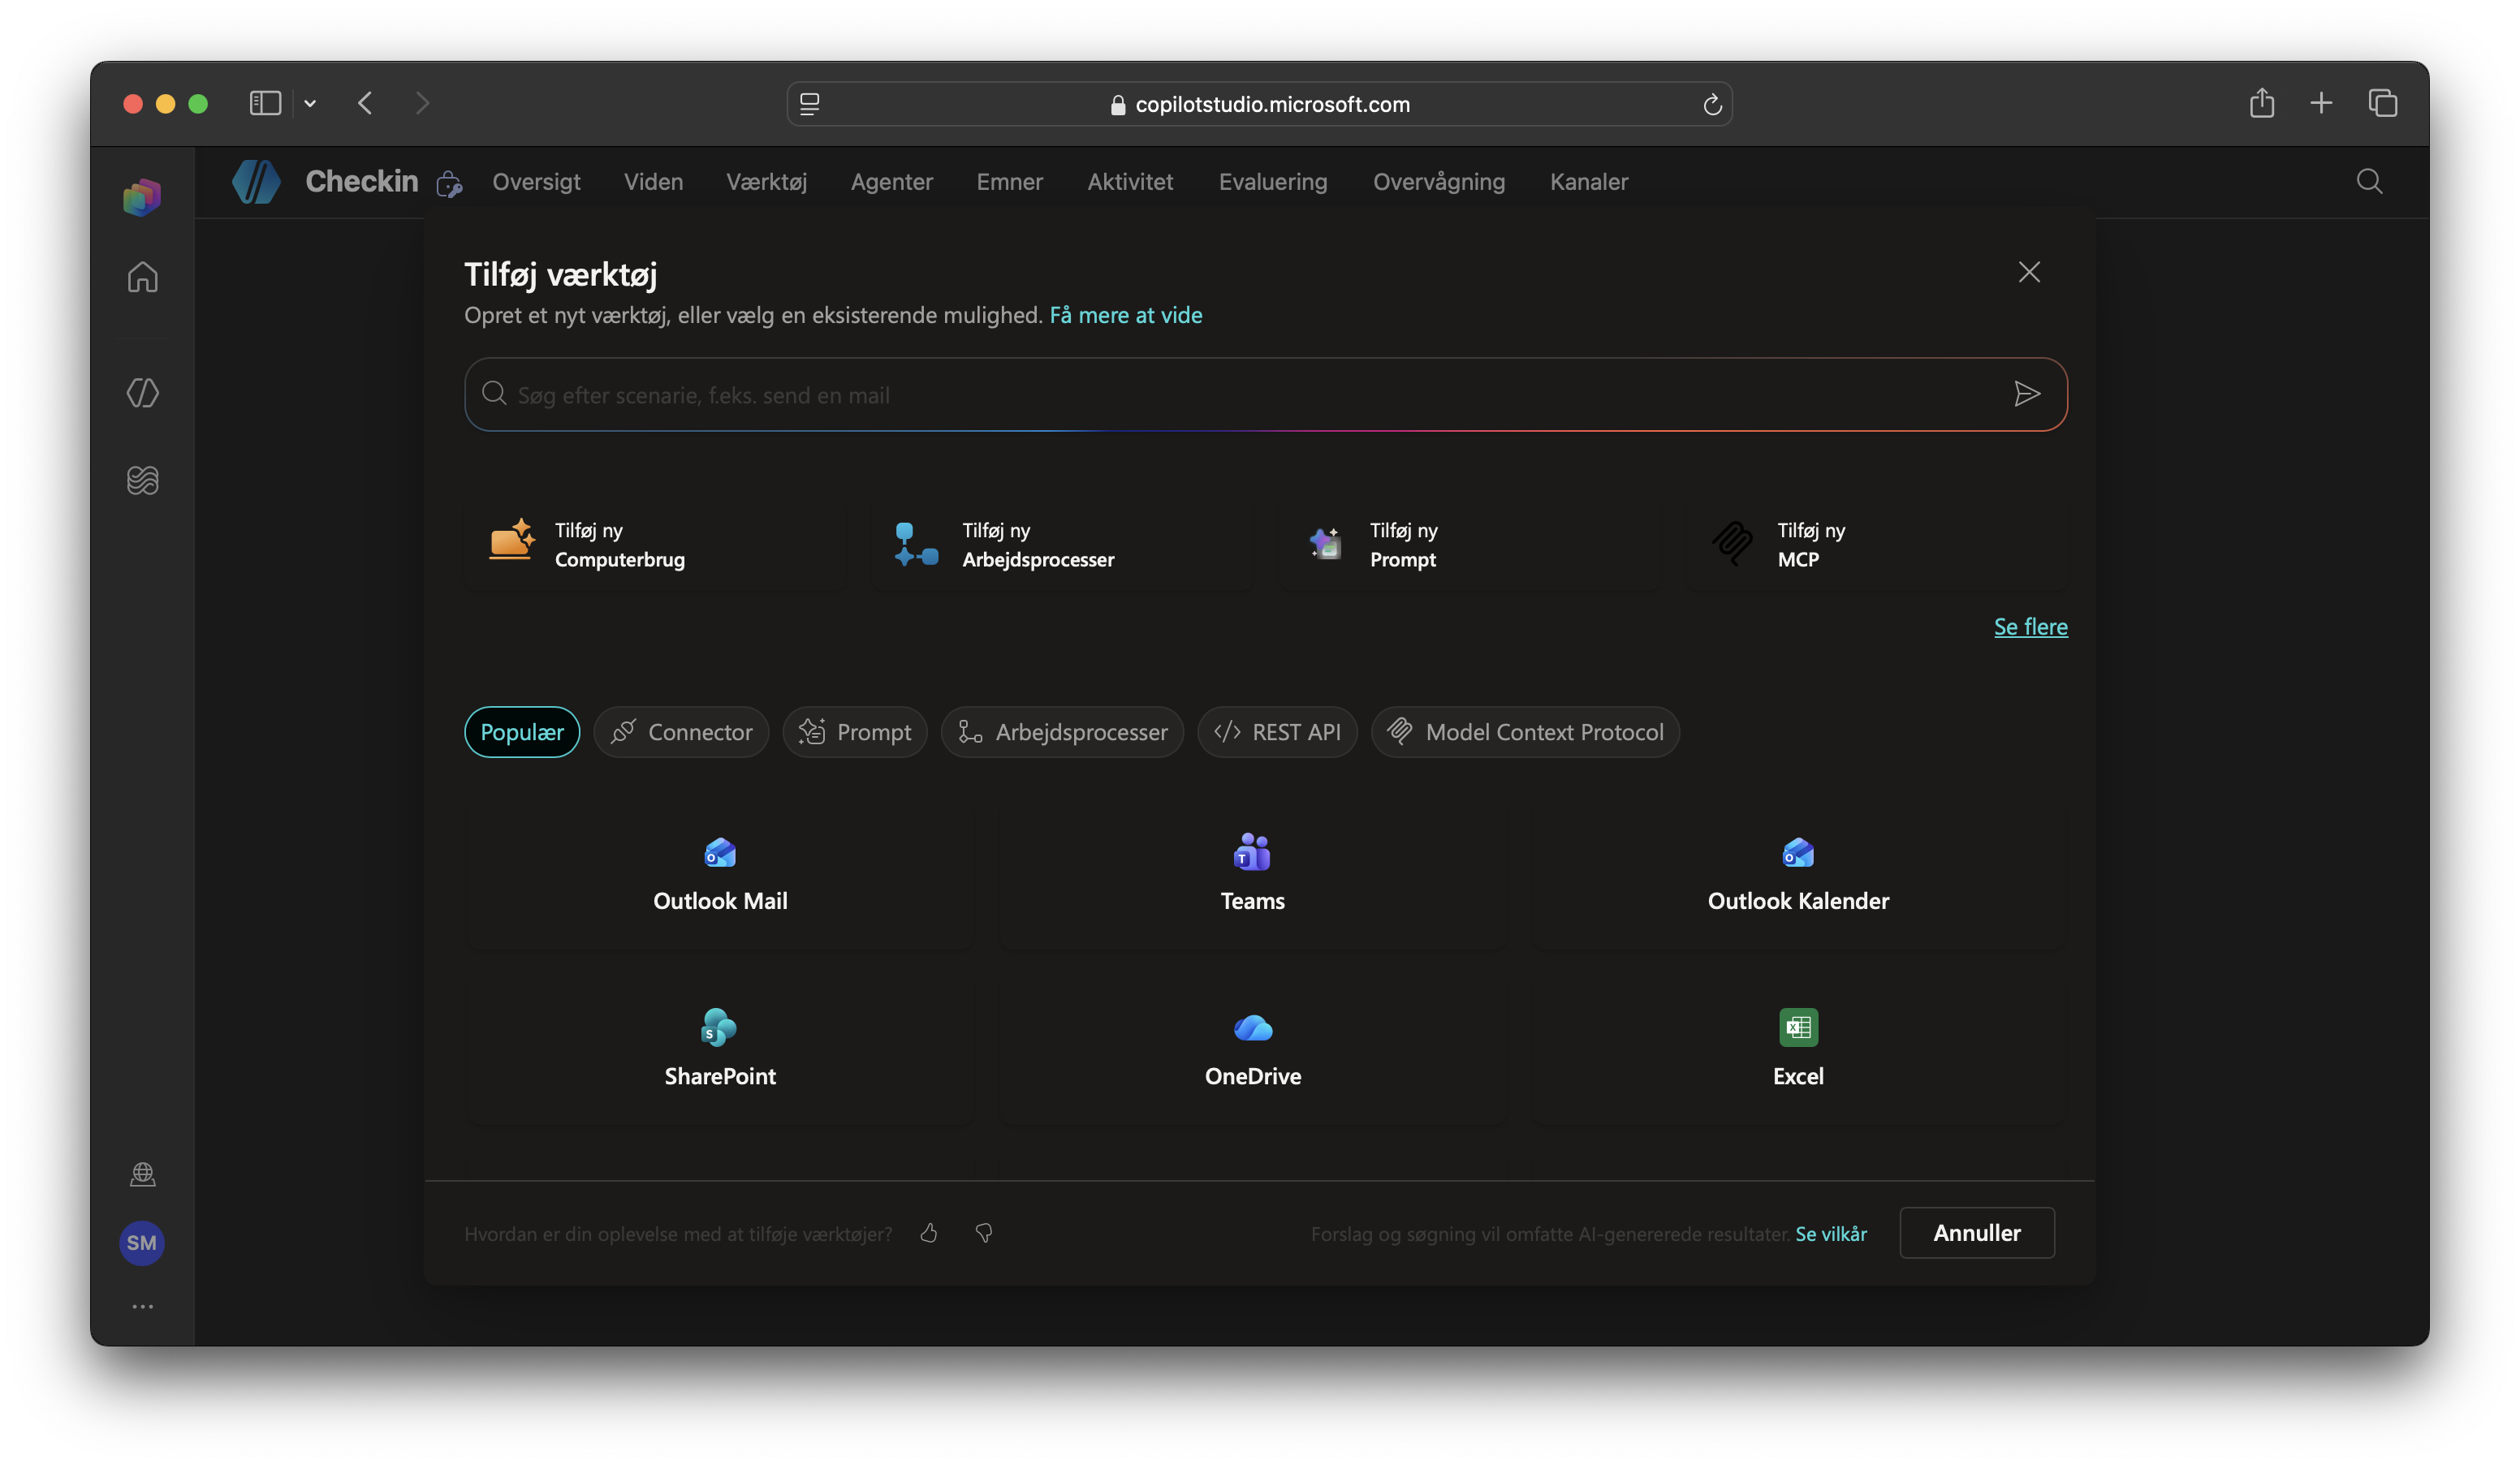Open the Home icon in left sidebar

pos(142,277)
